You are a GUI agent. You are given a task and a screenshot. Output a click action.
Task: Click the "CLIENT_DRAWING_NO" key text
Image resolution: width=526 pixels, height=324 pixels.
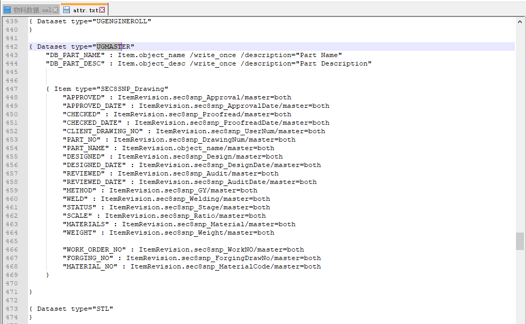(103, 131)
